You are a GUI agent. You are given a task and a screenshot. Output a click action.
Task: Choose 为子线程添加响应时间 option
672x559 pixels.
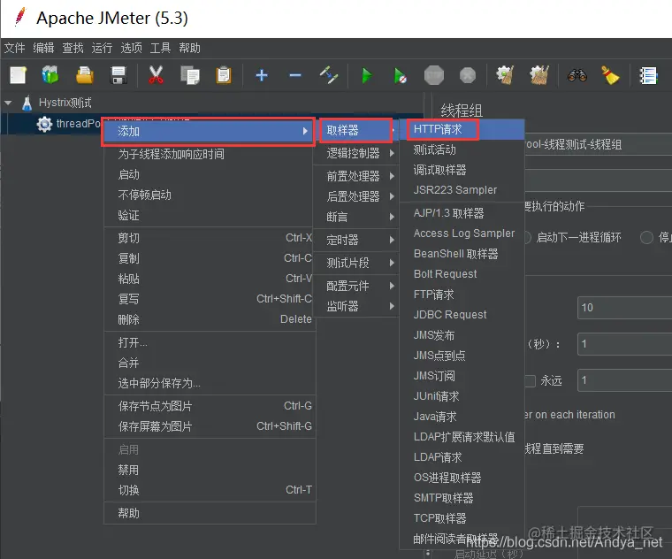pyautogui.click(x=210, y=154)
